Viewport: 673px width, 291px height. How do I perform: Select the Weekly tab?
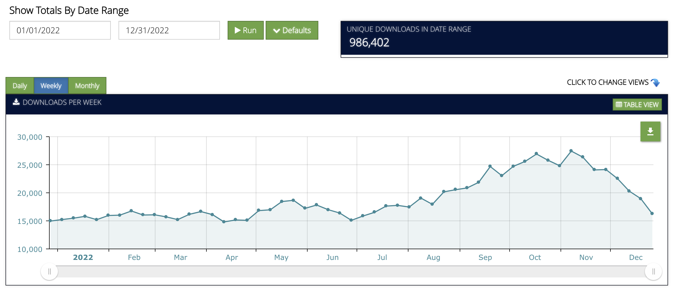(51, 86)
